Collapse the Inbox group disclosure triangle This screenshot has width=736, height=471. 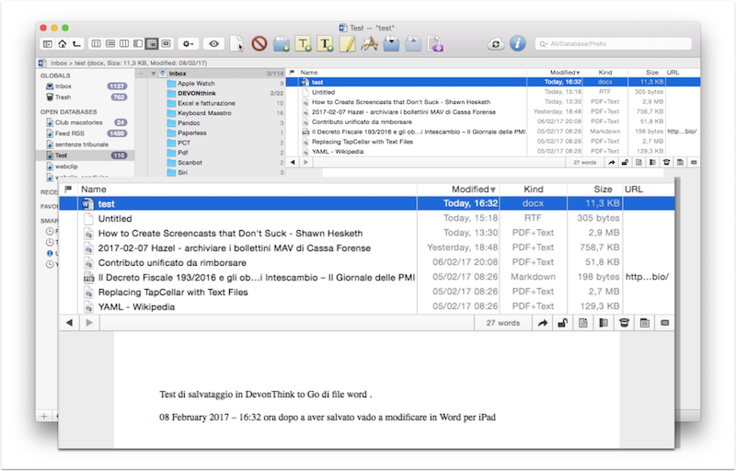[153, 74]
